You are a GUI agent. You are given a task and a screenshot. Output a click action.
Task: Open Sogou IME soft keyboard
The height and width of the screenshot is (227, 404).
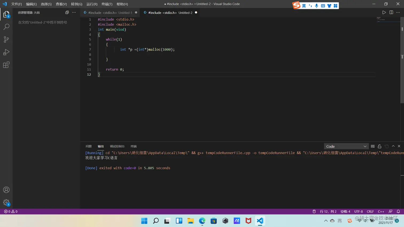(x=323, y=6)
